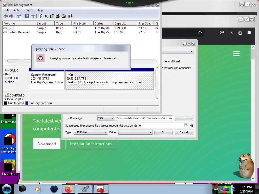Open the Drive dropdown

[135, 132]
